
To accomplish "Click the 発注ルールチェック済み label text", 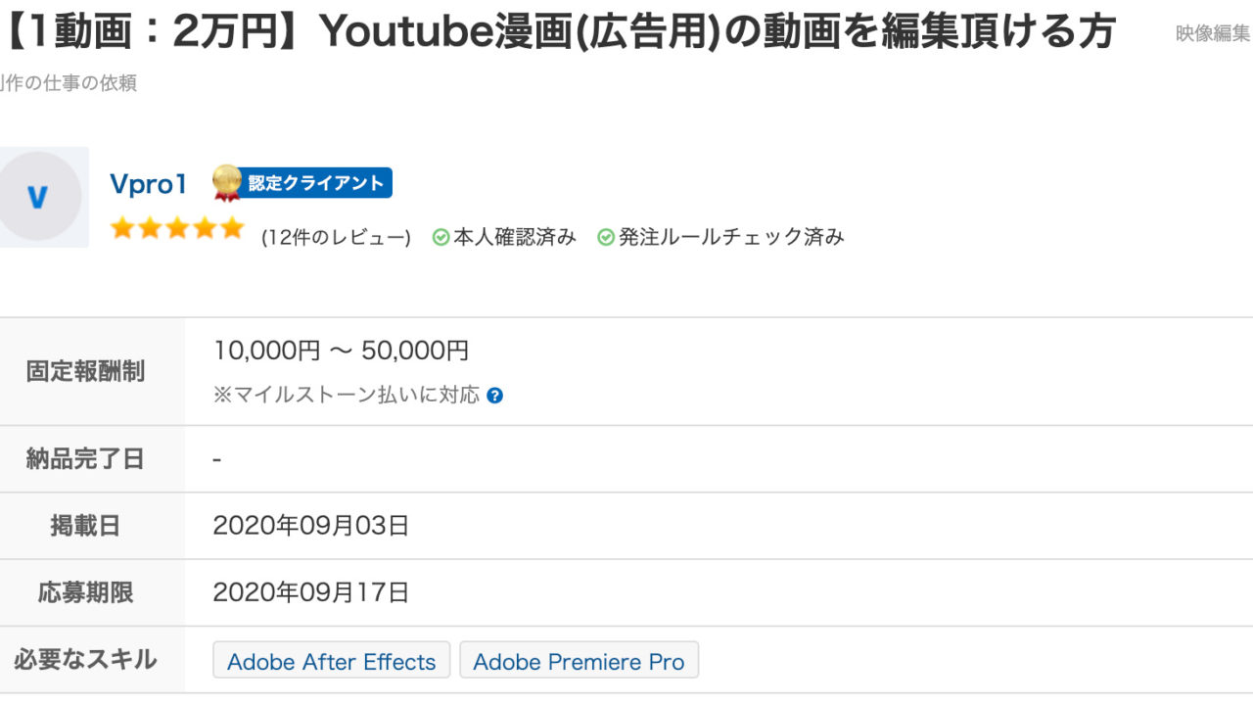I will click(731, 237).
